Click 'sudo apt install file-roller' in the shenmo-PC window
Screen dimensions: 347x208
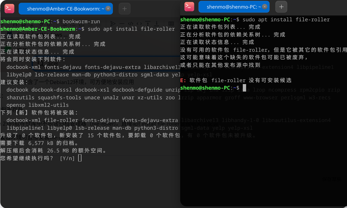286,19
